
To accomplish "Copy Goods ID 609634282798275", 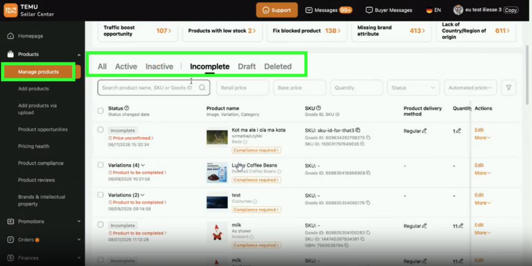I will pyautogui.click(x=368, y=138).
